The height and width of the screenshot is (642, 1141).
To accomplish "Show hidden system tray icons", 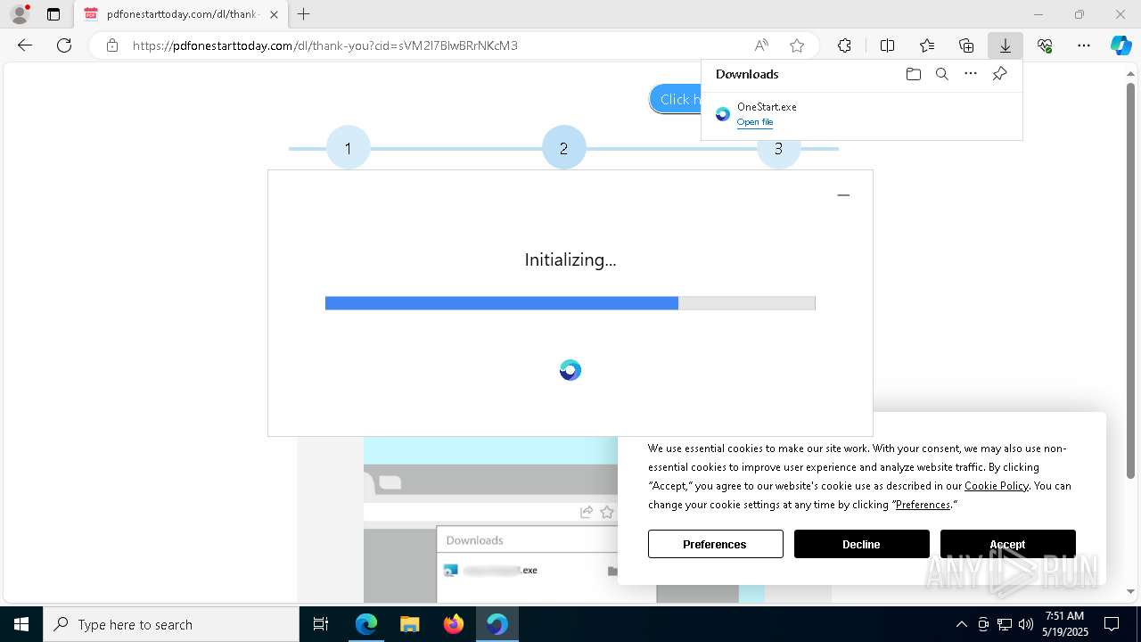I will (961, 624).
